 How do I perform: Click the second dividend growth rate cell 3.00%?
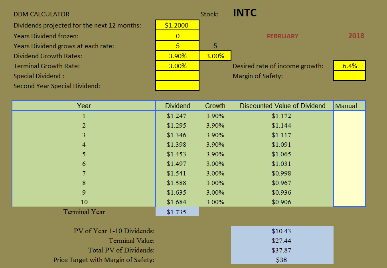[x=215, y=56]
